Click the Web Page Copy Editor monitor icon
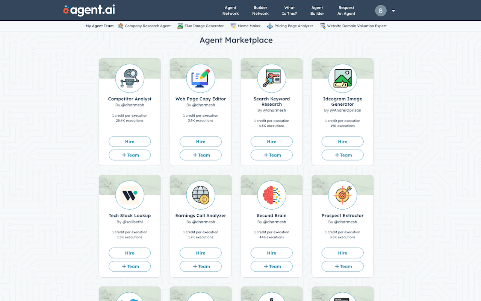This screenshot has height=301, width=481. point(201,78)
